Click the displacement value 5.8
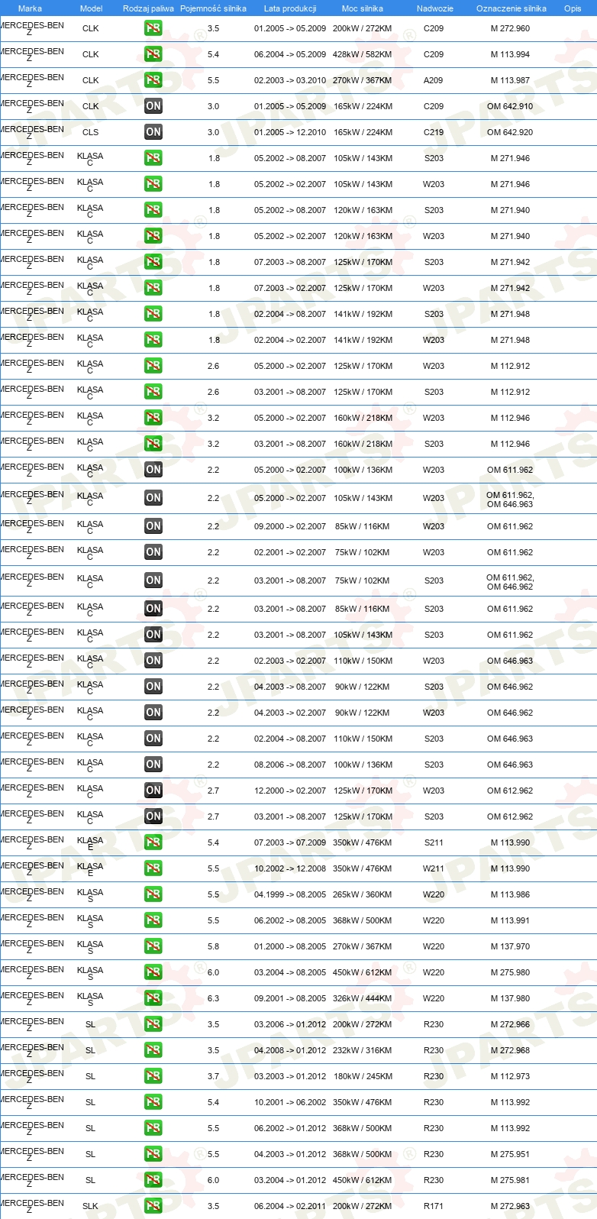597x1219 pixels. [x=213, y=946]
